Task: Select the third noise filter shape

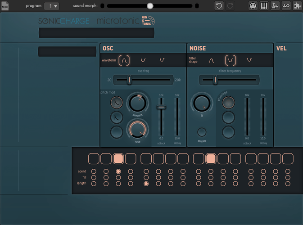Action: pyautogui.click(x=249, y=60)
